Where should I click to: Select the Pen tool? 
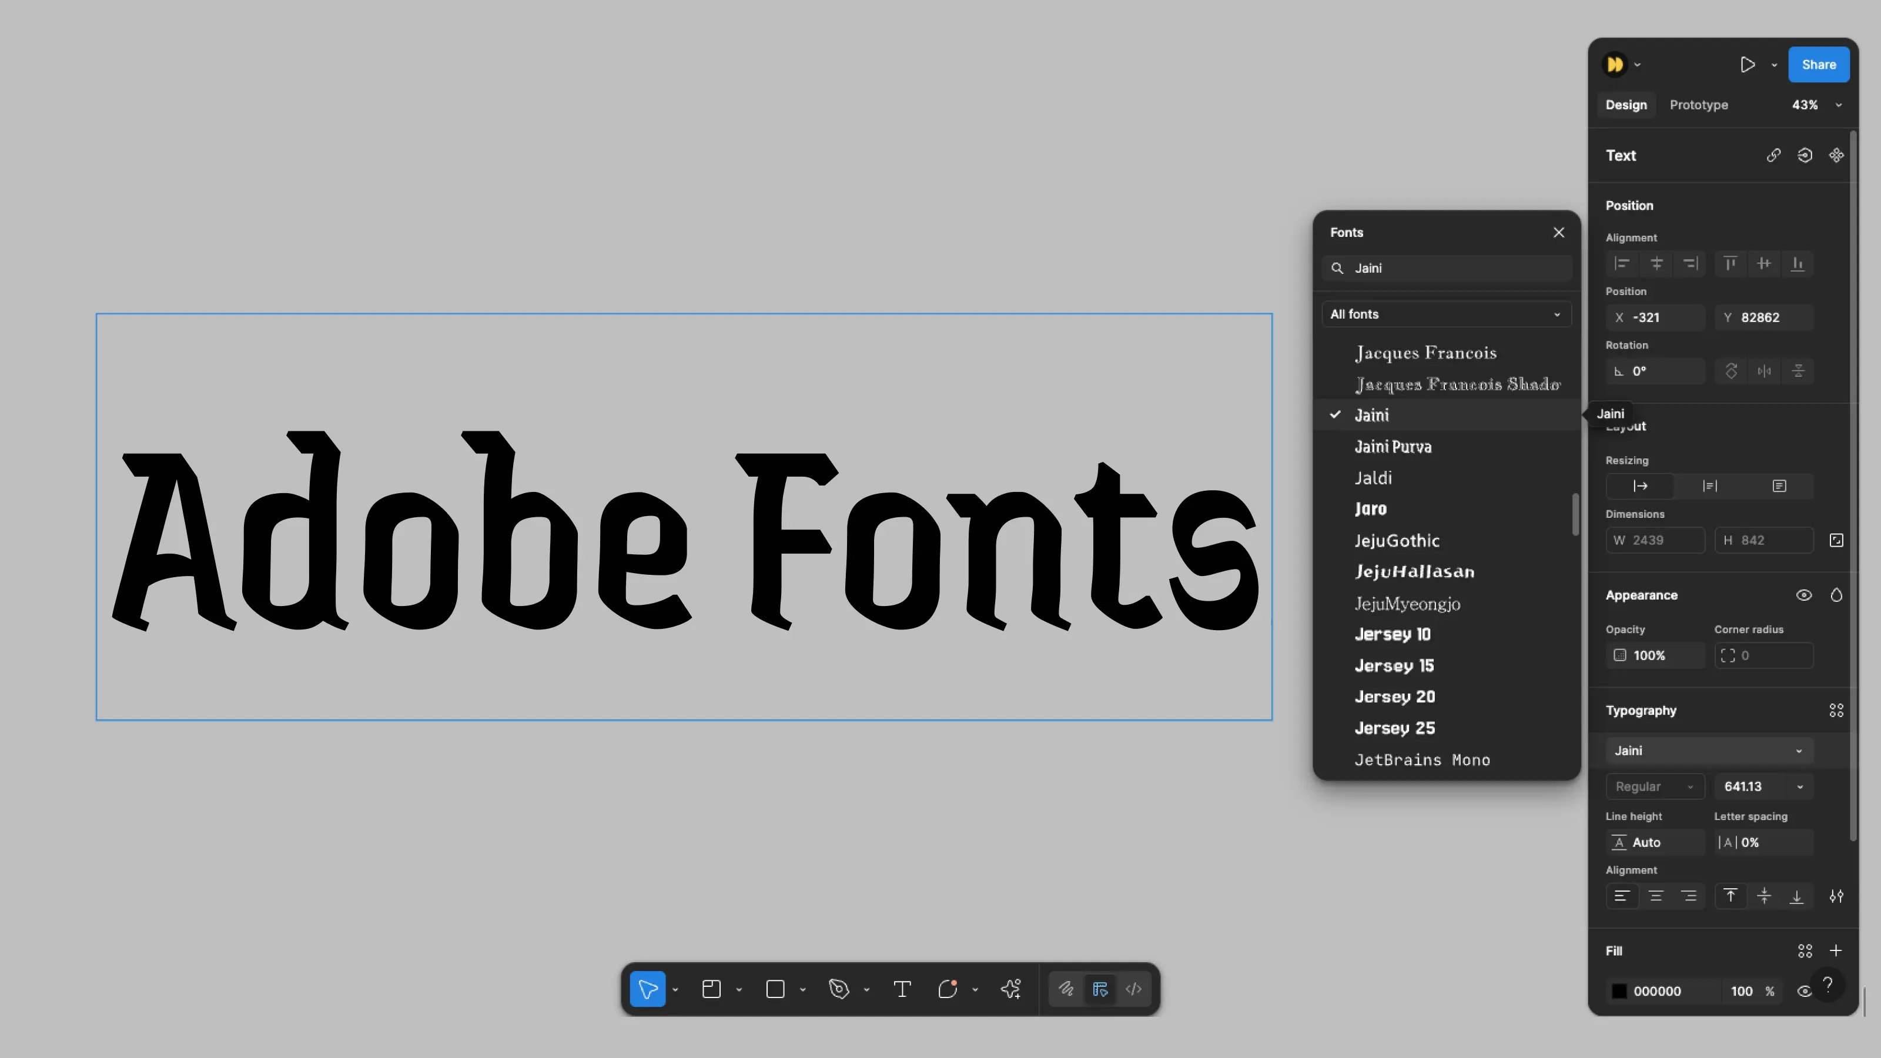point(839,989)
